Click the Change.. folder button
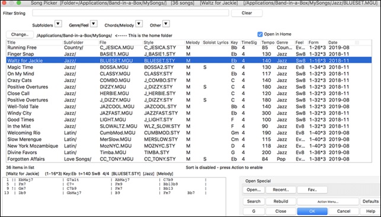This screenshot has height=217, width=381. point(20,35)
